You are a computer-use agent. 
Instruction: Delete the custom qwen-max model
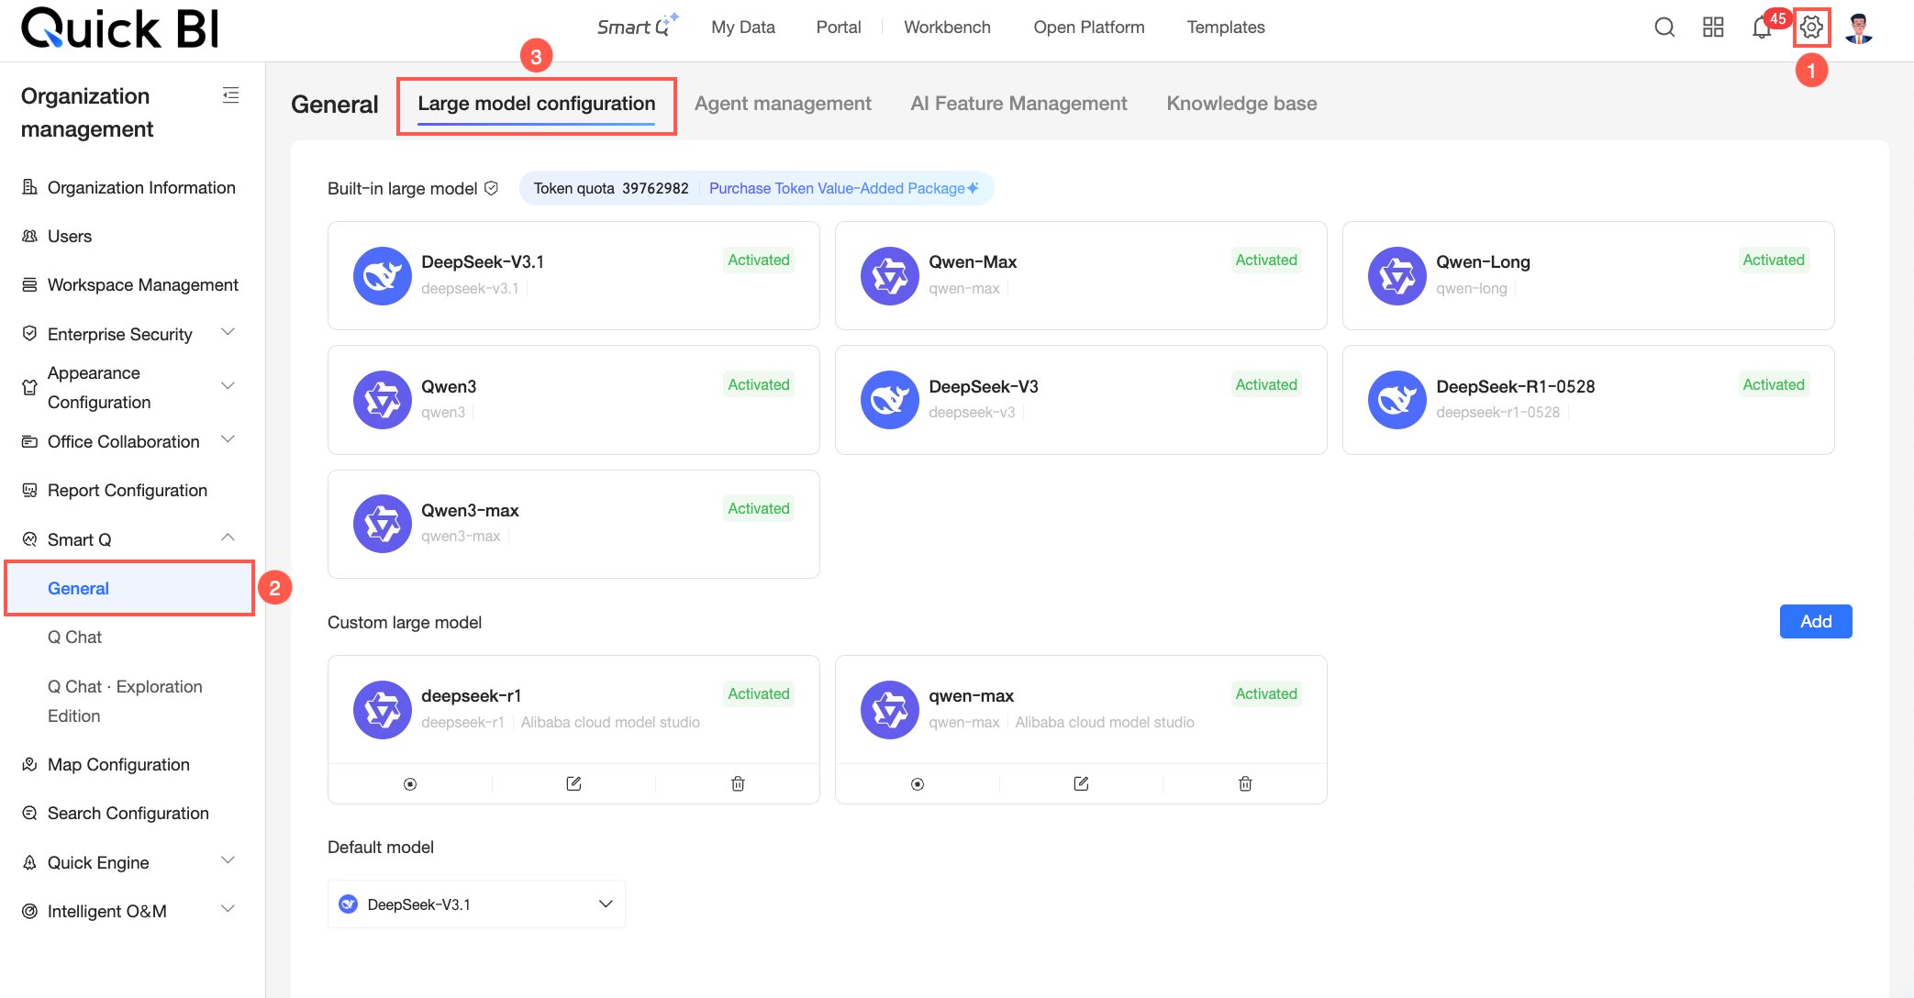coord(1245,783)
